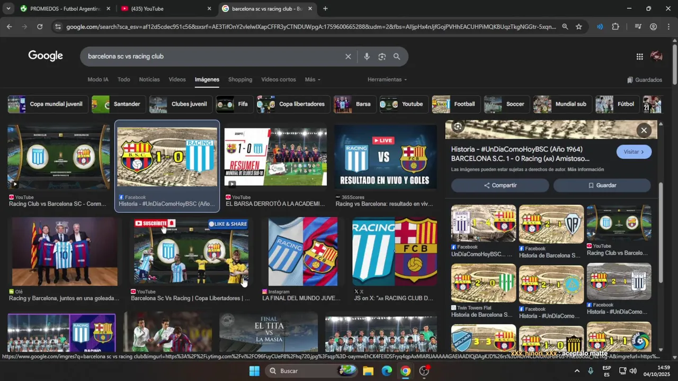
Task: Reload the current page
Action: (x=40, y=26)
